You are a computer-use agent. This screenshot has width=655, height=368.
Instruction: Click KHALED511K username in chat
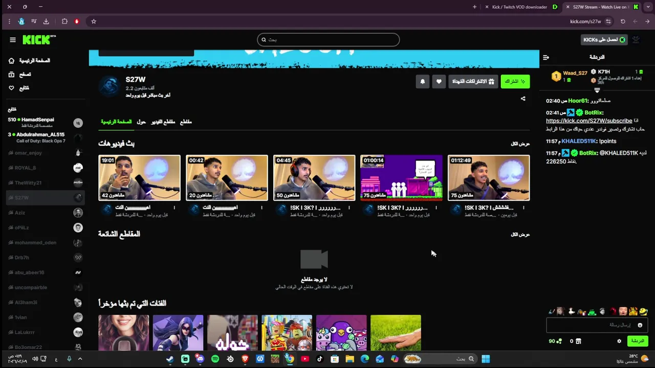579,141
